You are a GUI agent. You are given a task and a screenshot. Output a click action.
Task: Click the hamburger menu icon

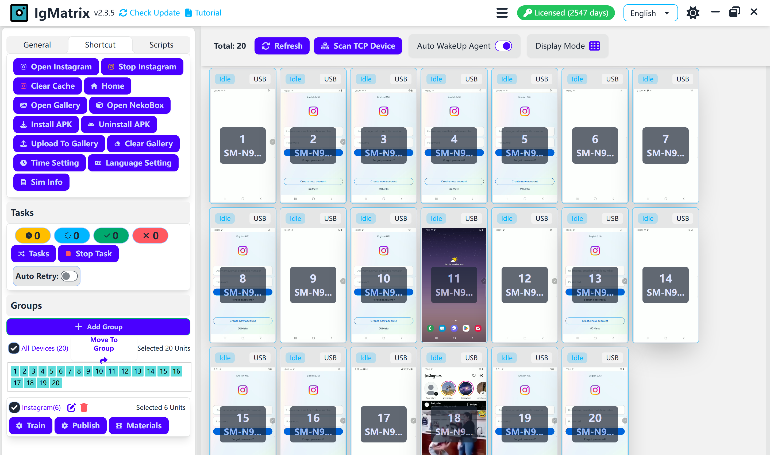(502, 13)
